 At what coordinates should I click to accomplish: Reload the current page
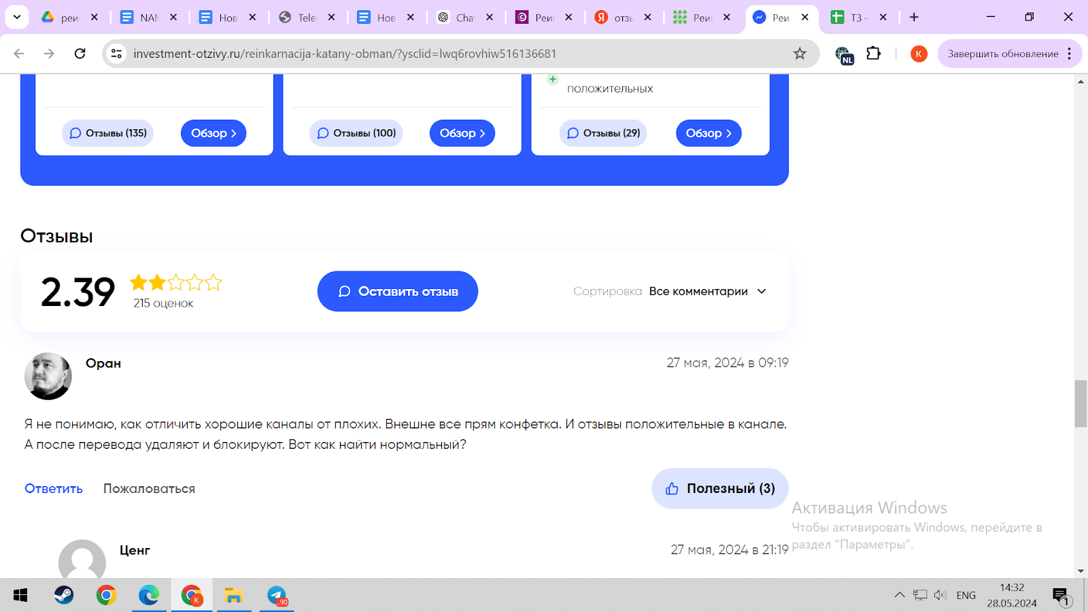point(80,54)
